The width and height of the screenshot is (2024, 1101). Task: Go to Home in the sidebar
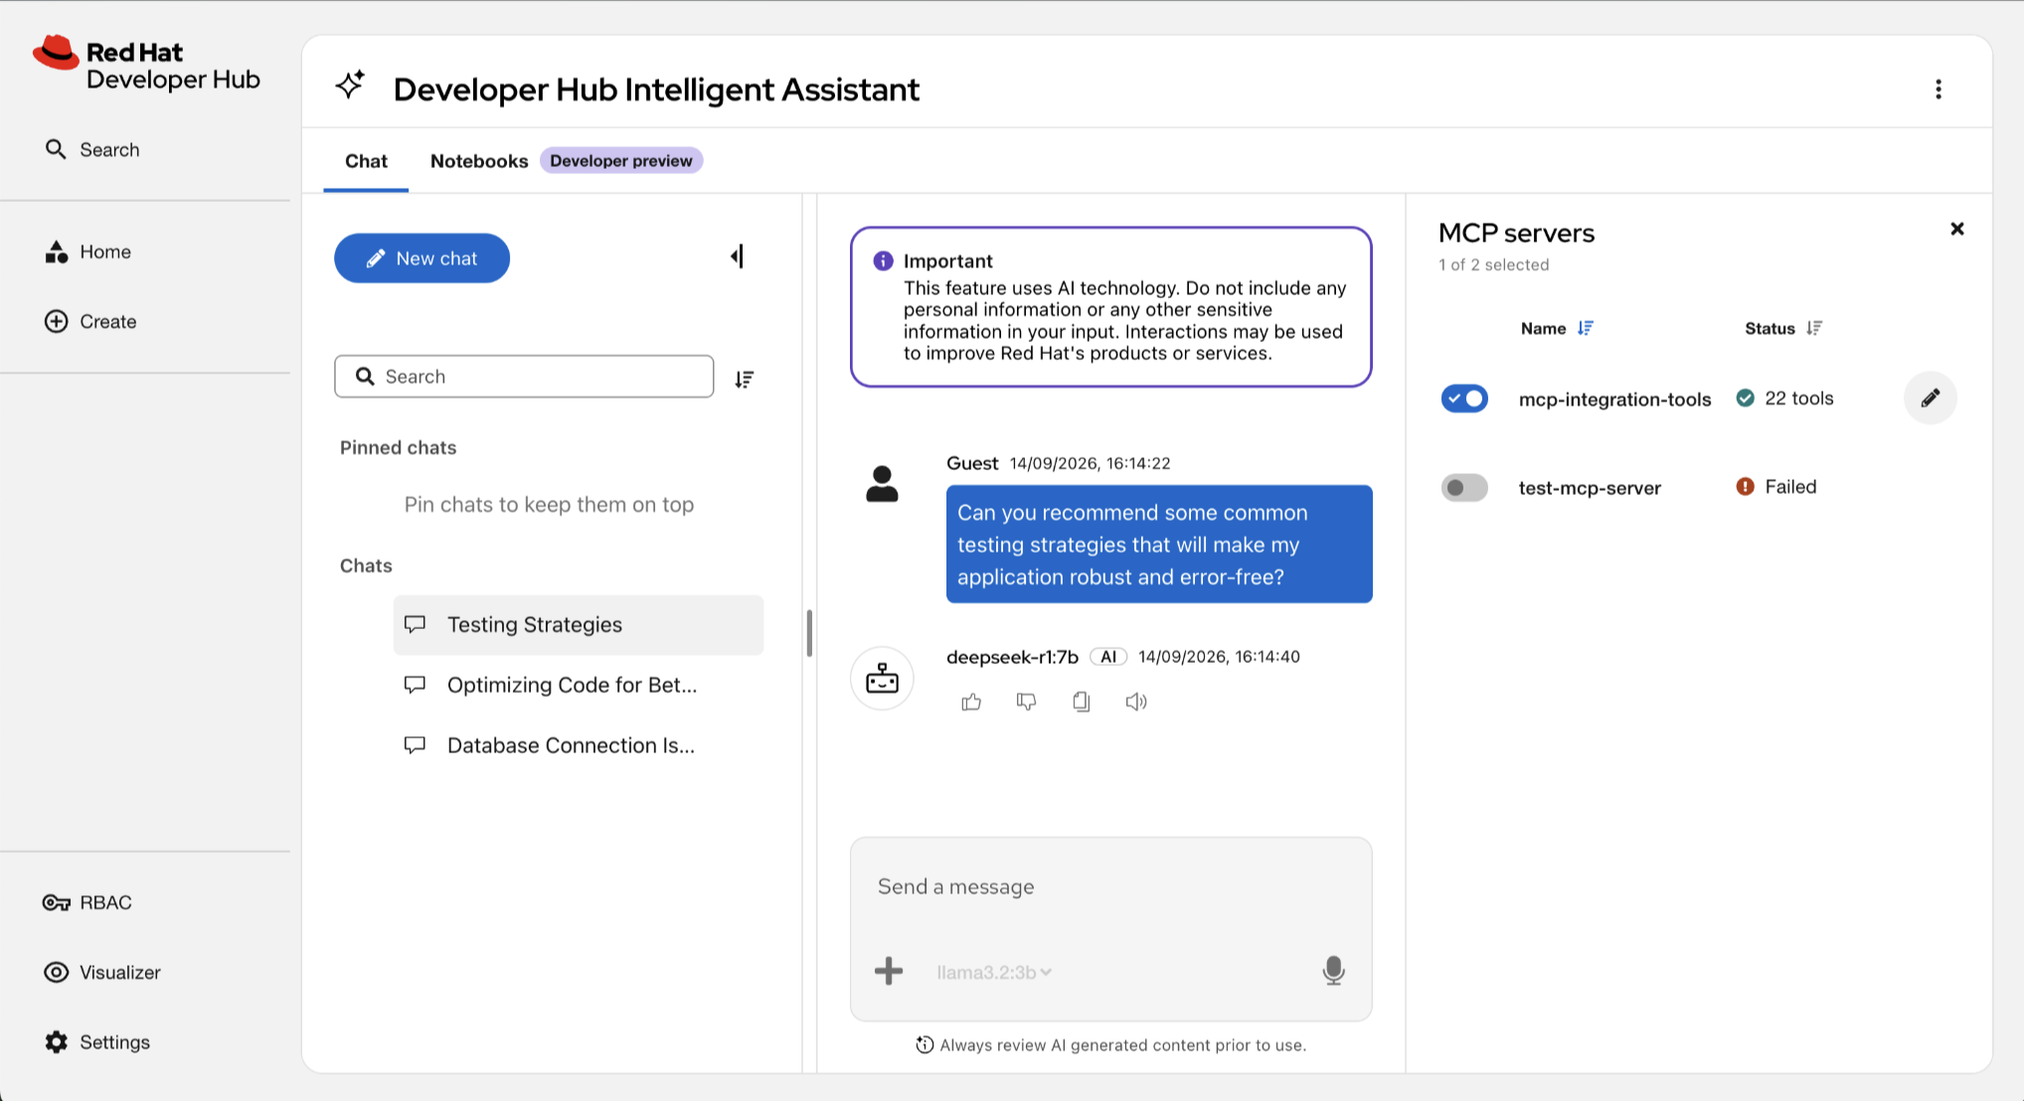tap(88, 252)
